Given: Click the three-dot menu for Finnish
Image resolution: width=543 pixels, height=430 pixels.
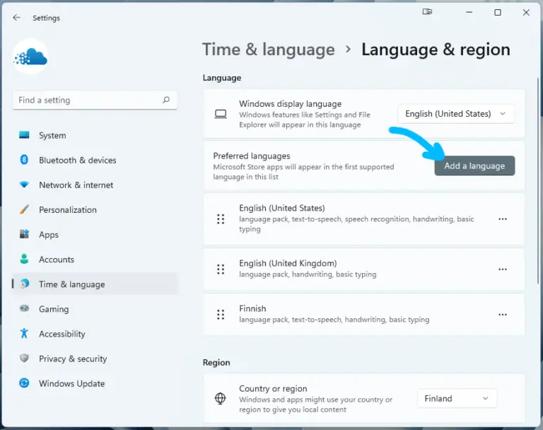Looking at the screenshot, I should [x=503, y=315].
